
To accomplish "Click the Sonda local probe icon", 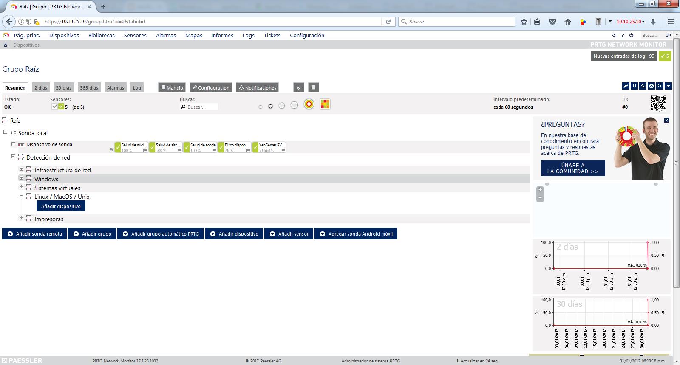I will pos(13,133).
